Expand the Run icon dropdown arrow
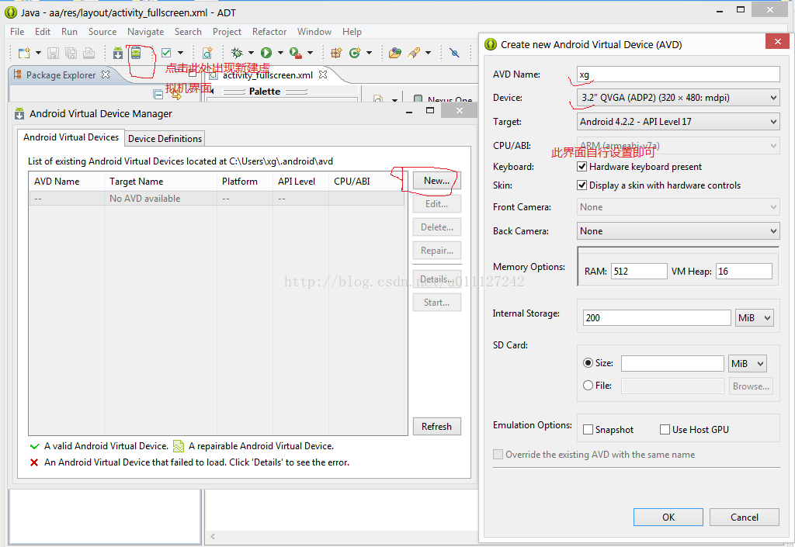The width and height of the screenshot is (795, 547). tap(279, 53)
